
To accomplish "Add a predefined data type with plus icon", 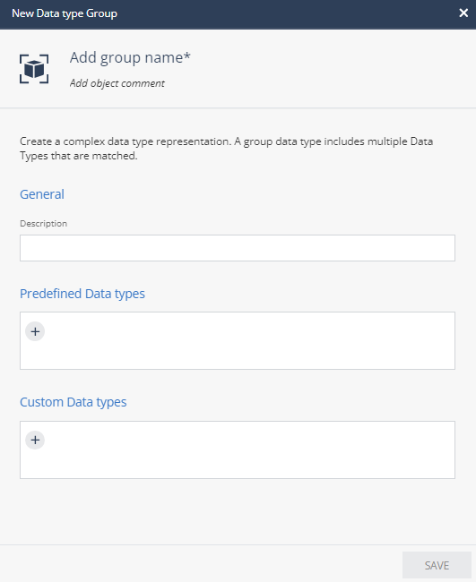I will pos(35,331).
